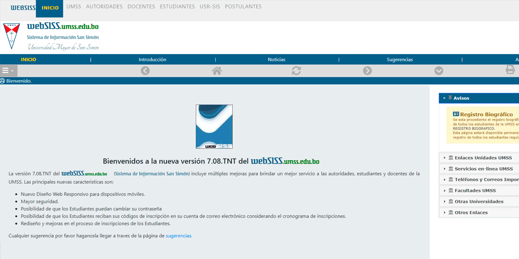Click the Mayor seguridad bullet text
Screen dimensions: 519x259
[40, 202]
